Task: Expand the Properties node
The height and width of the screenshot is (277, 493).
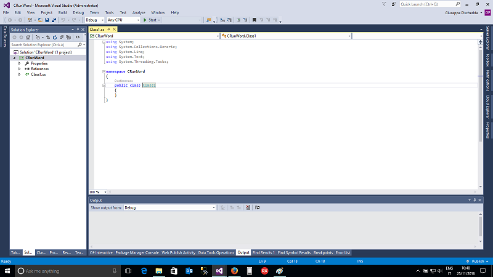Action: point(20,63)
